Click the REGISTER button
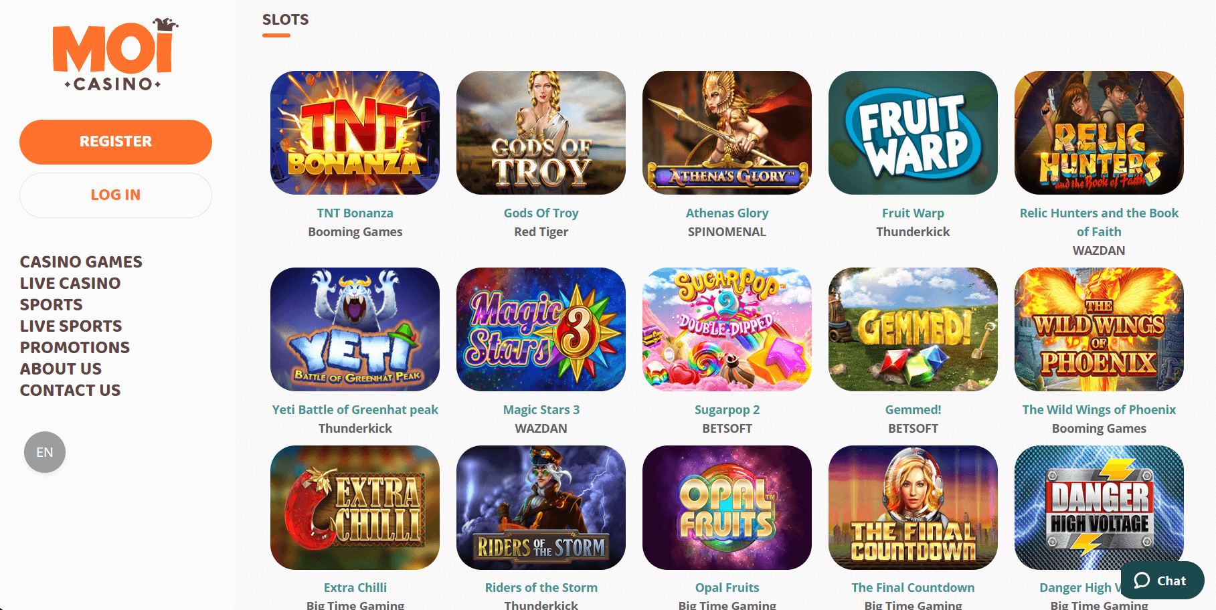The height and width of the screenshot is (610, 1216). (116, 142)
